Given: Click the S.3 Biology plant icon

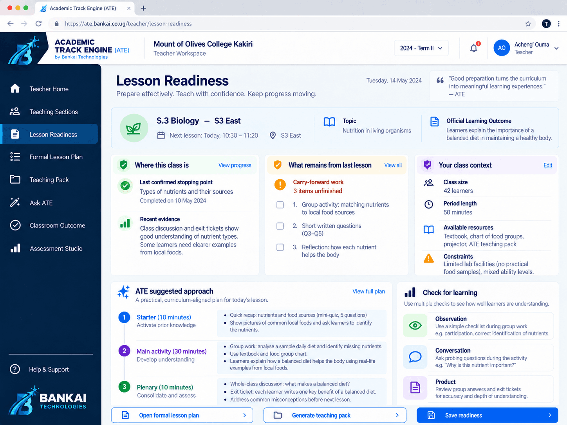Looking at the screenshot, I should (134, 128).
